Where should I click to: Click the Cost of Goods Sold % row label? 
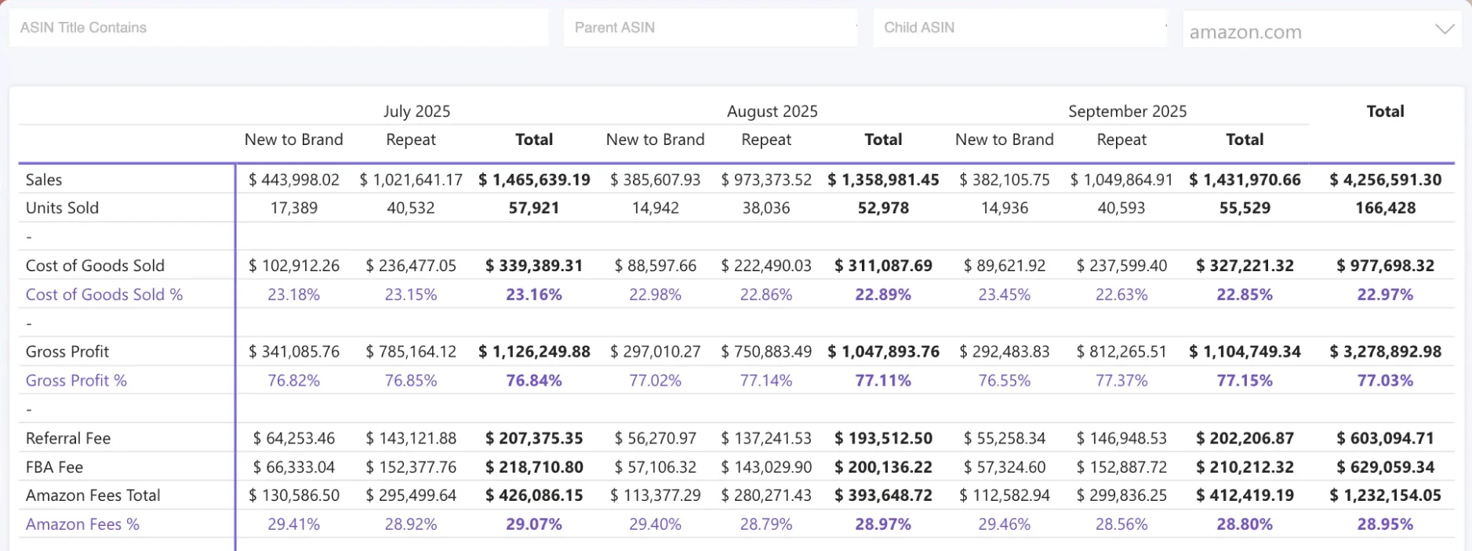coord(104,295)
